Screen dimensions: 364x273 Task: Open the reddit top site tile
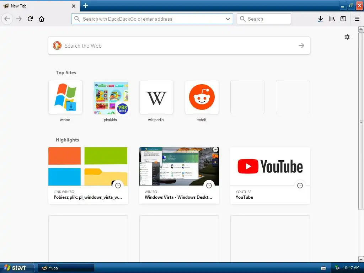pyautogui.click(x=202, y=97)
